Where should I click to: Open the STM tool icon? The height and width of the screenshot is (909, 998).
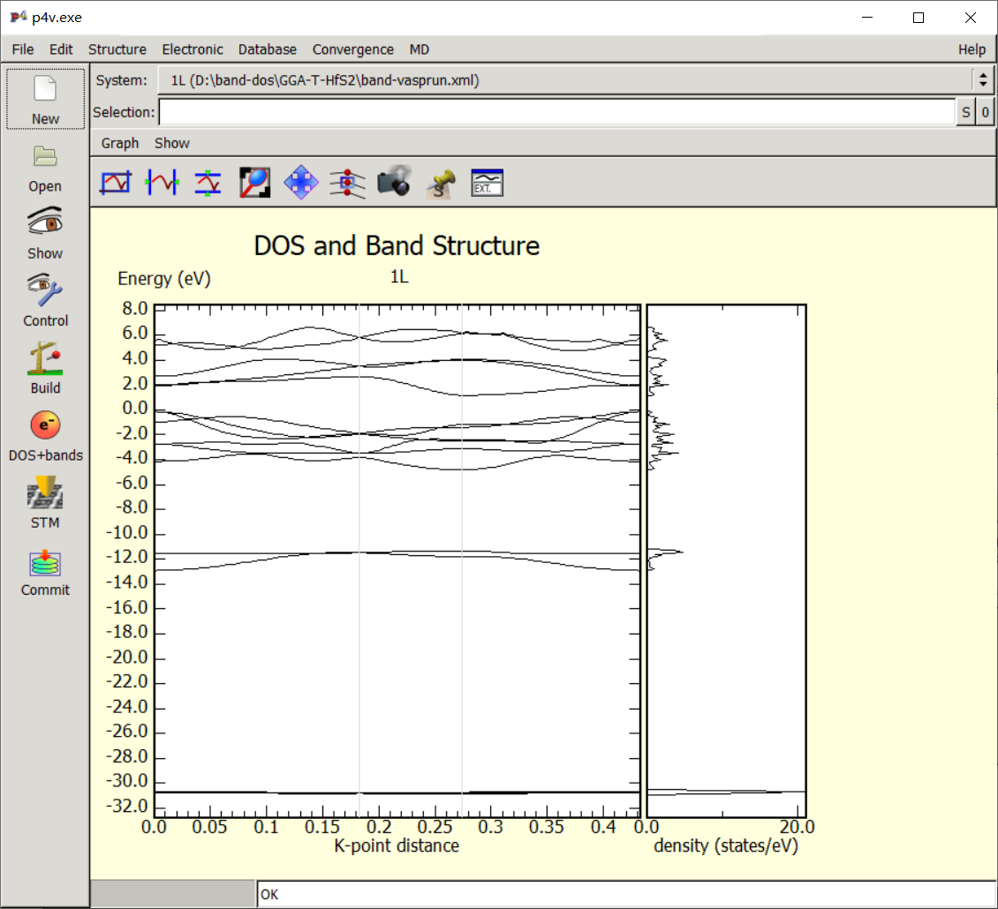[45, 492]
